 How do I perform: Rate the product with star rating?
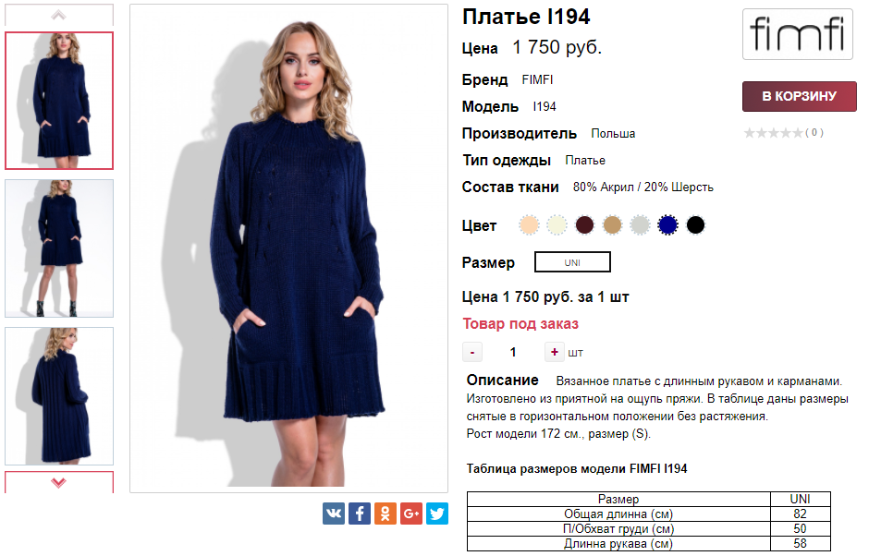tap(773, 132)
